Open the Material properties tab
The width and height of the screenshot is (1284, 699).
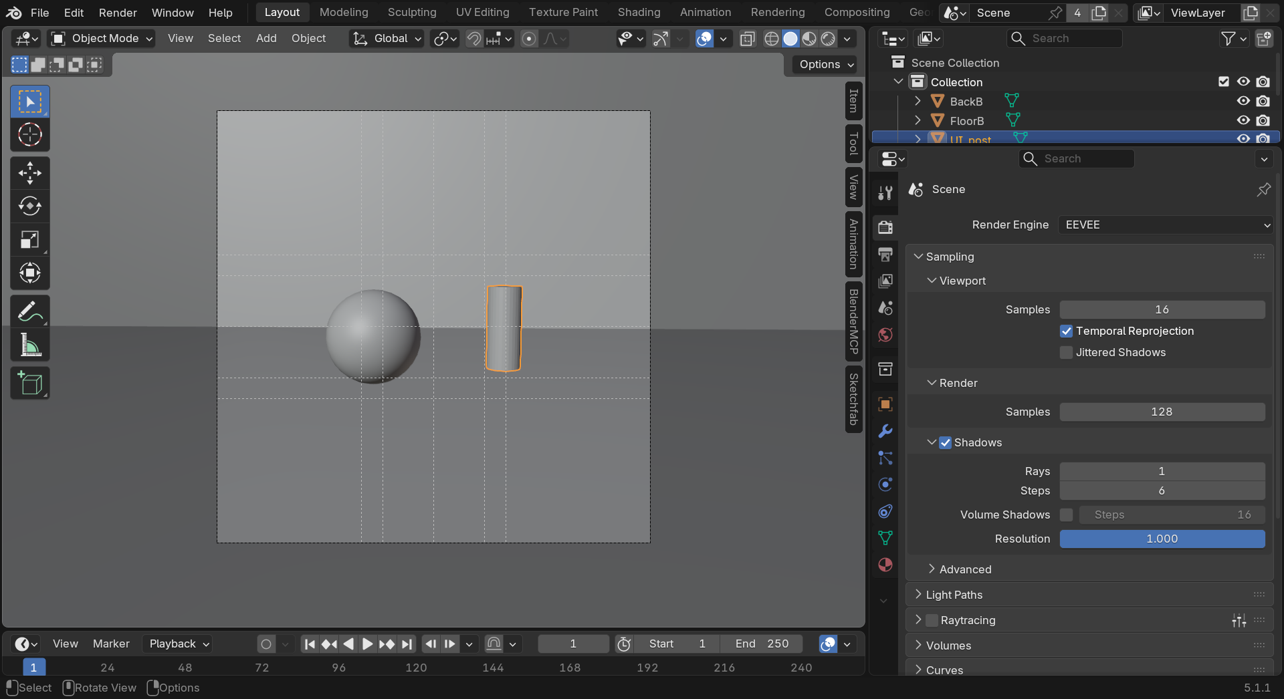pos(885,565)
